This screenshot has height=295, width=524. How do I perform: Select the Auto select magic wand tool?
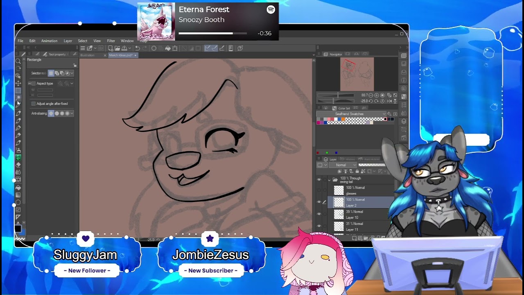[18, 98]
